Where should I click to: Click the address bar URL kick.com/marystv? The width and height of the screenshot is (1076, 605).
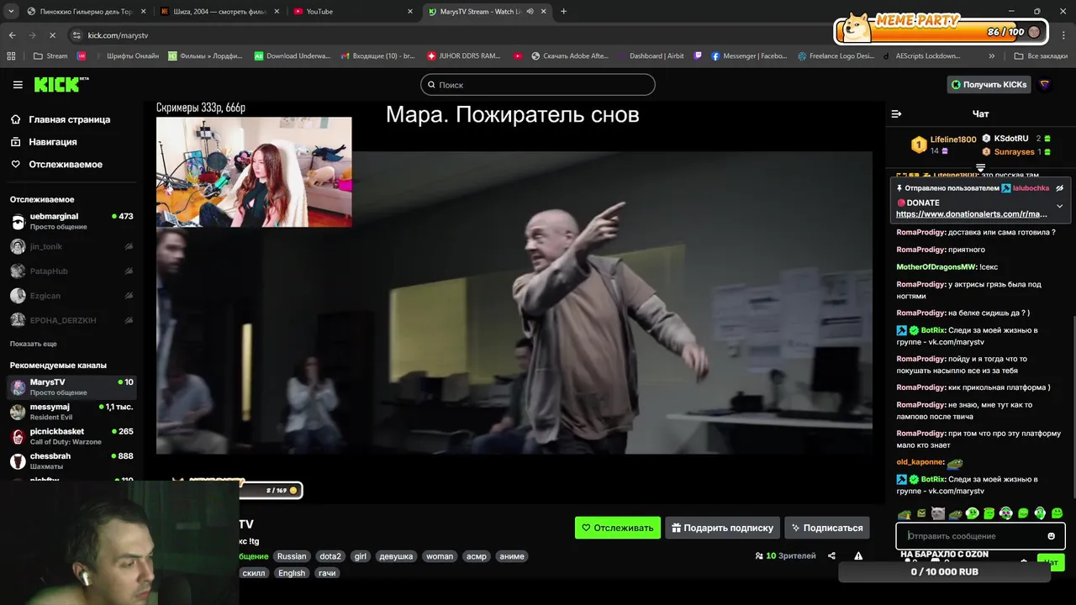coord(118,35)
